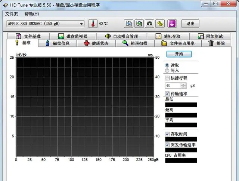Click the temperature thermometer icon

pos(92,24)
